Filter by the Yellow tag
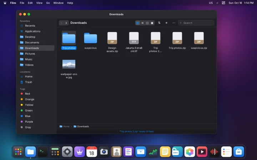Screen dimensions: 257x160 tap(36, 105)
